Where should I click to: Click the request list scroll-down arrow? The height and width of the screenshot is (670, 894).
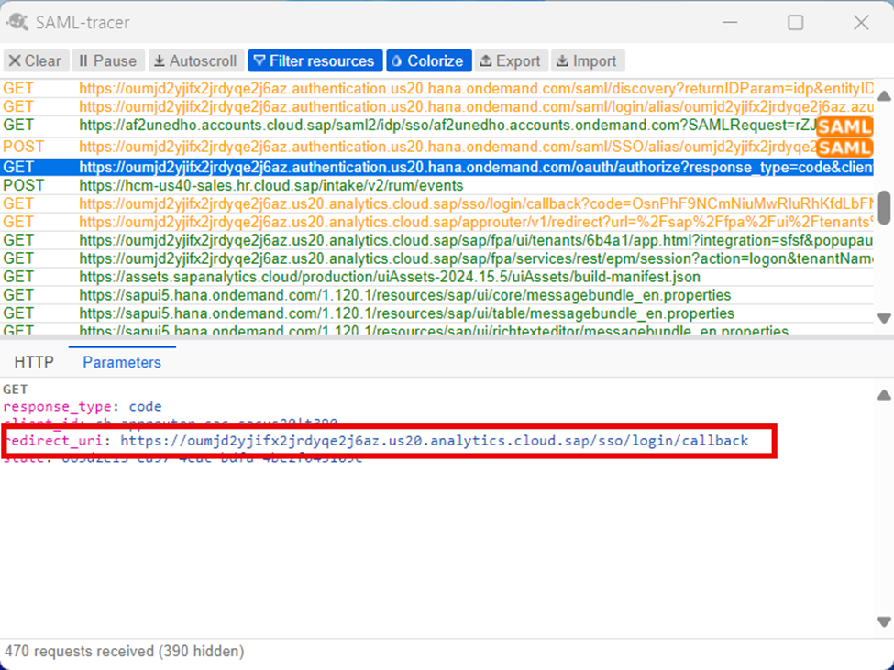[884, 318]
